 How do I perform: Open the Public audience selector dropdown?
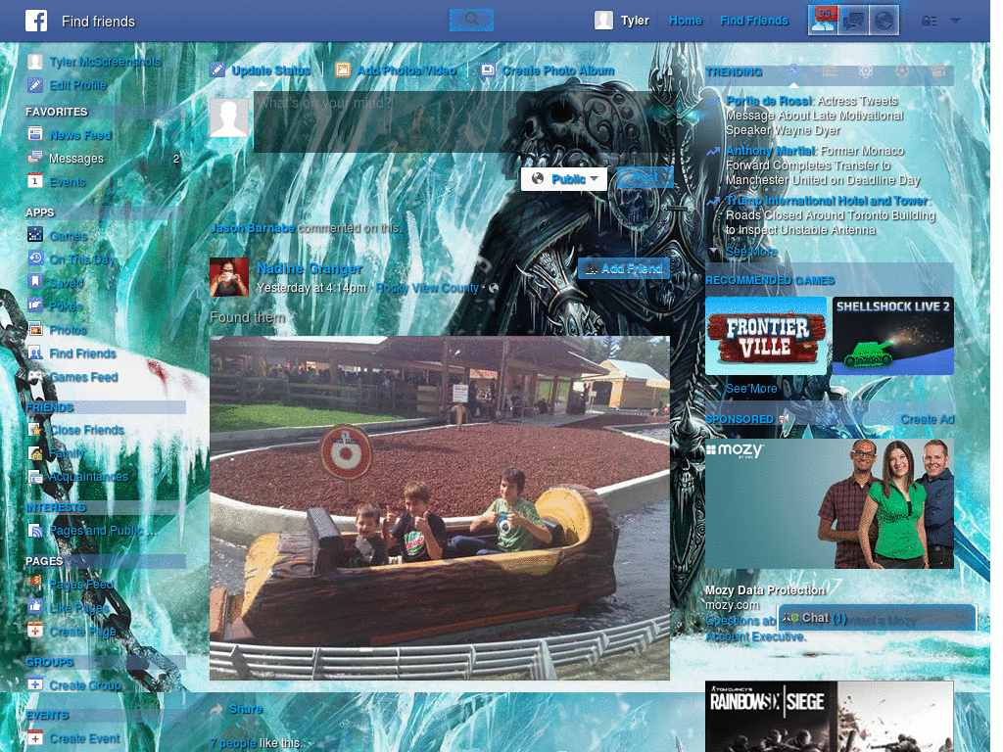tap(563, 178)
